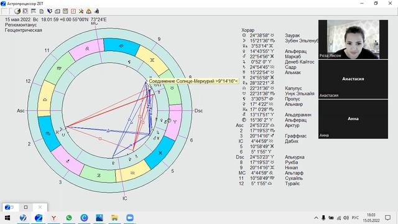Switch the РУС input language

[355, 218]
